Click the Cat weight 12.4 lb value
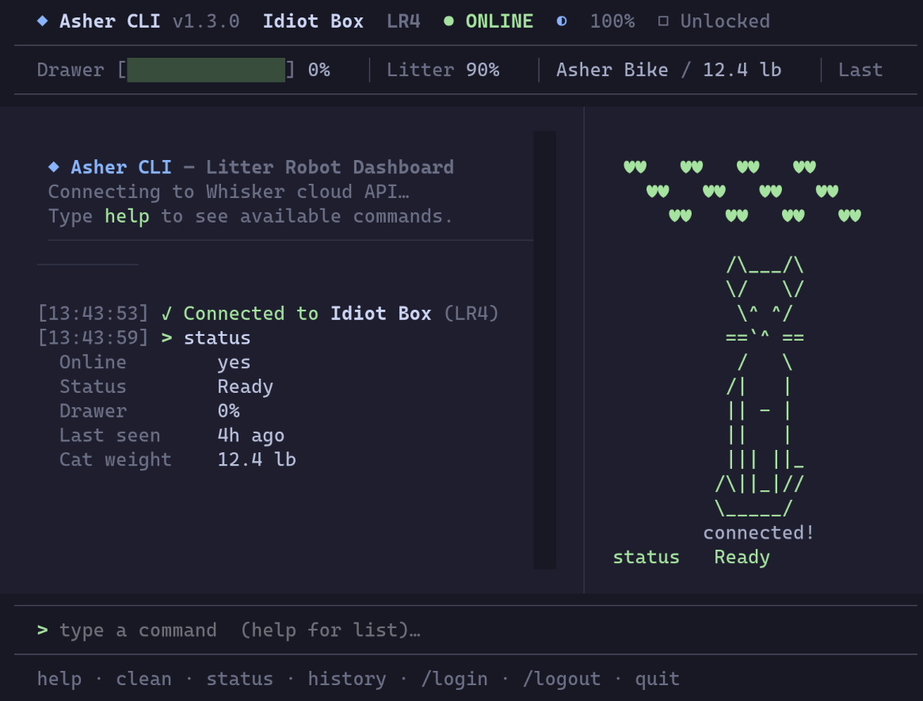Image resolution: width=923 pixels, height=701 pixels. [257, 459]
